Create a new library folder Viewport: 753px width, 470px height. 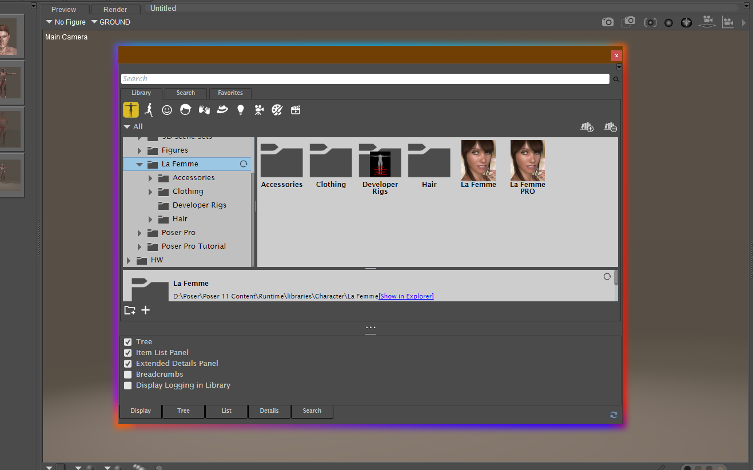pos(130,310)
